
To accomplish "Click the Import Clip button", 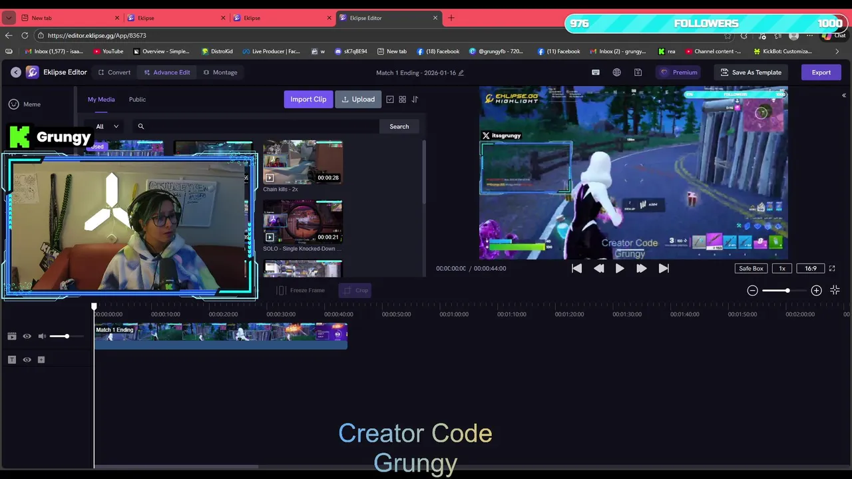I will click(308, 99).
